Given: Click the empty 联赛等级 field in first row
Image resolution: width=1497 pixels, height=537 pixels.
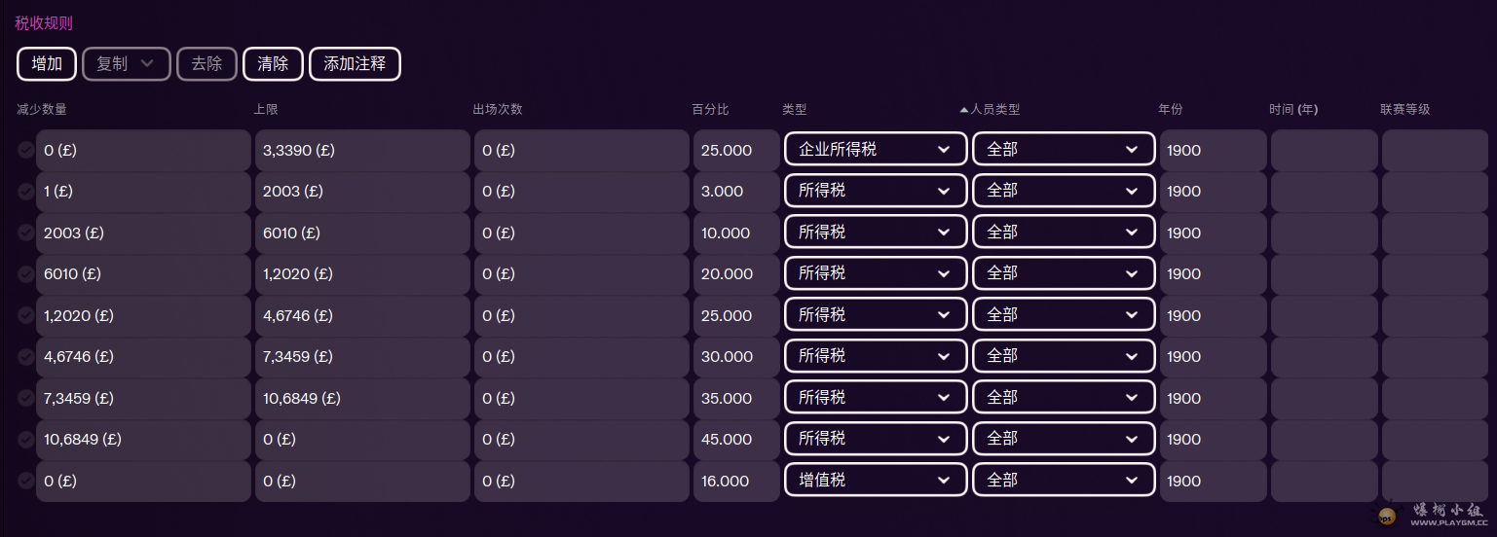Looking at the screenshot, I should tap(1435, 150).
